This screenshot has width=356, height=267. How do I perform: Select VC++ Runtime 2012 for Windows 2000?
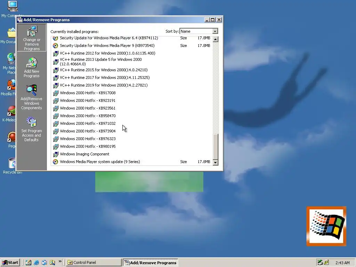pos(132,53)
